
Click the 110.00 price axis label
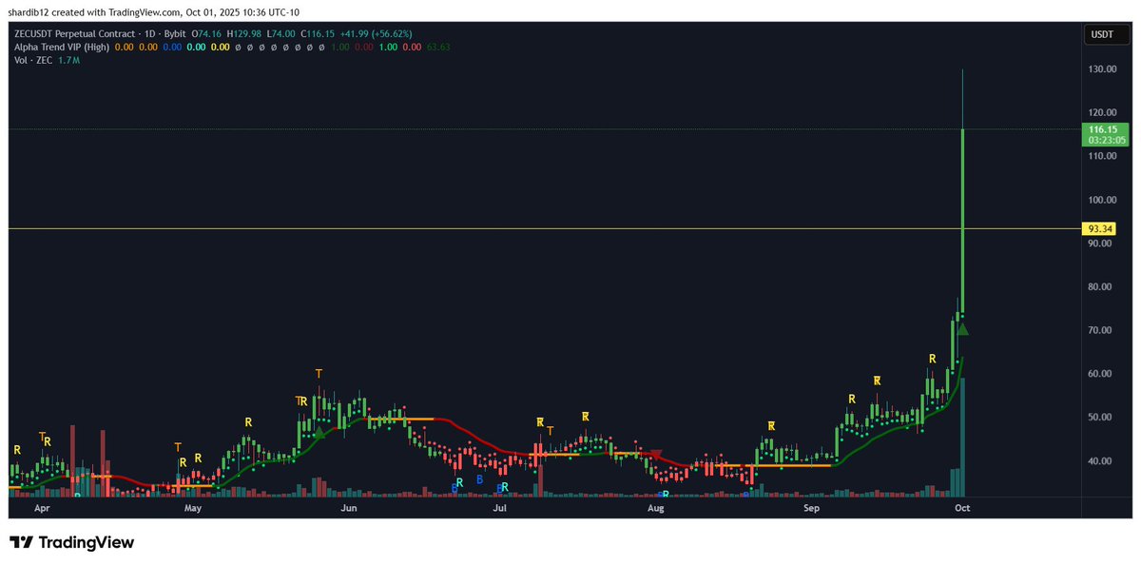(1103, 157)
